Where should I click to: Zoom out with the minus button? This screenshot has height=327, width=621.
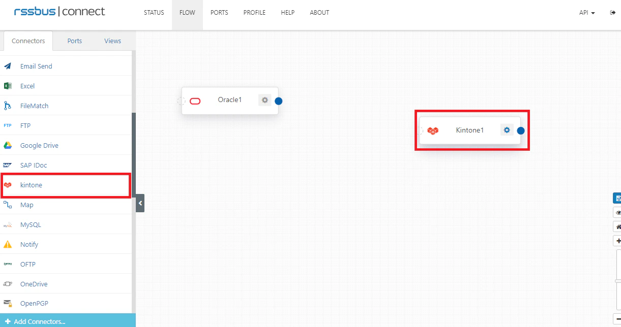click(617, 319)
